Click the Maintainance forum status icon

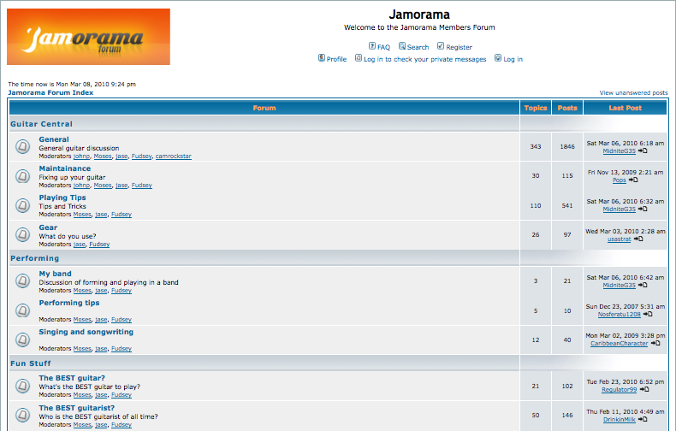[x=22, y=176]
